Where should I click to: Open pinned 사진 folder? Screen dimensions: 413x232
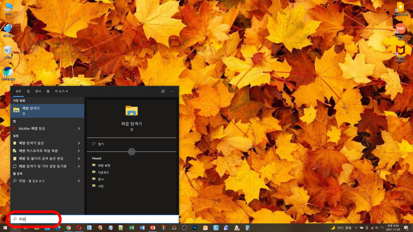tap(98, 186)
